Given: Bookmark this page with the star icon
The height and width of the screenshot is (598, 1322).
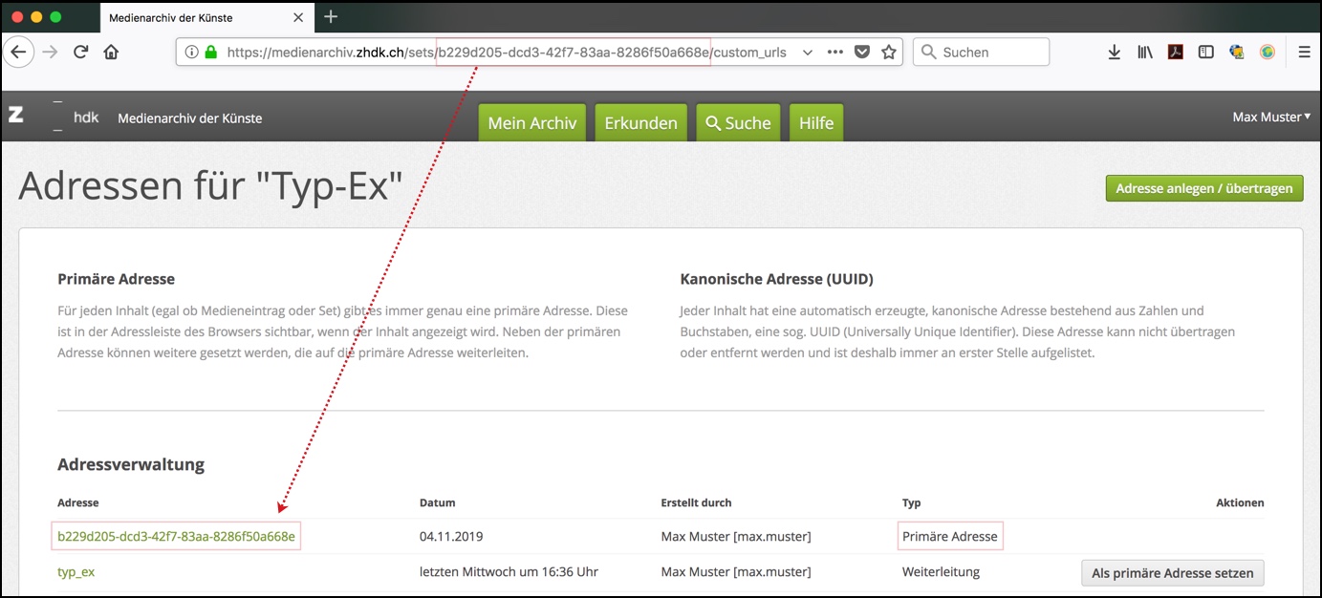Looking at the screenshot, I should tap(889, 53).
